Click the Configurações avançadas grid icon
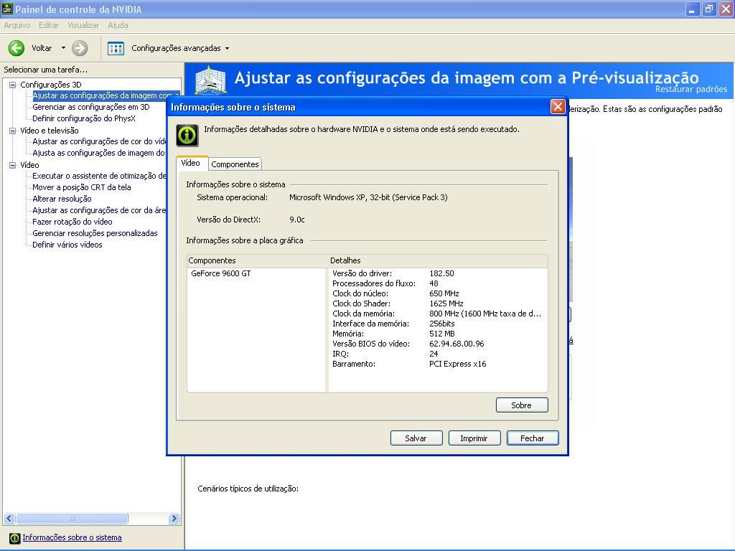The width and height of the screenshot is (735, 551). (116, 48)
